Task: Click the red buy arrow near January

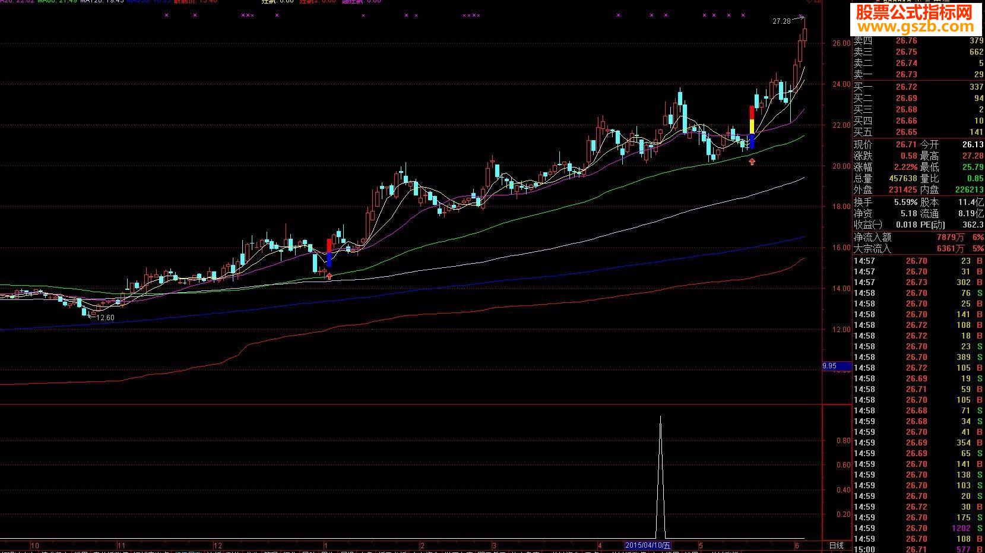Action: tap(330, 276)
